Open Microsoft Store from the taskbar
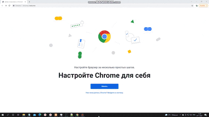 coord(35,115)
